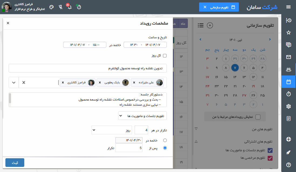The width and height of the screenshot is (296, 172).
Task: Open the روز repeat unit dropdown
Action: click(111, 130)
